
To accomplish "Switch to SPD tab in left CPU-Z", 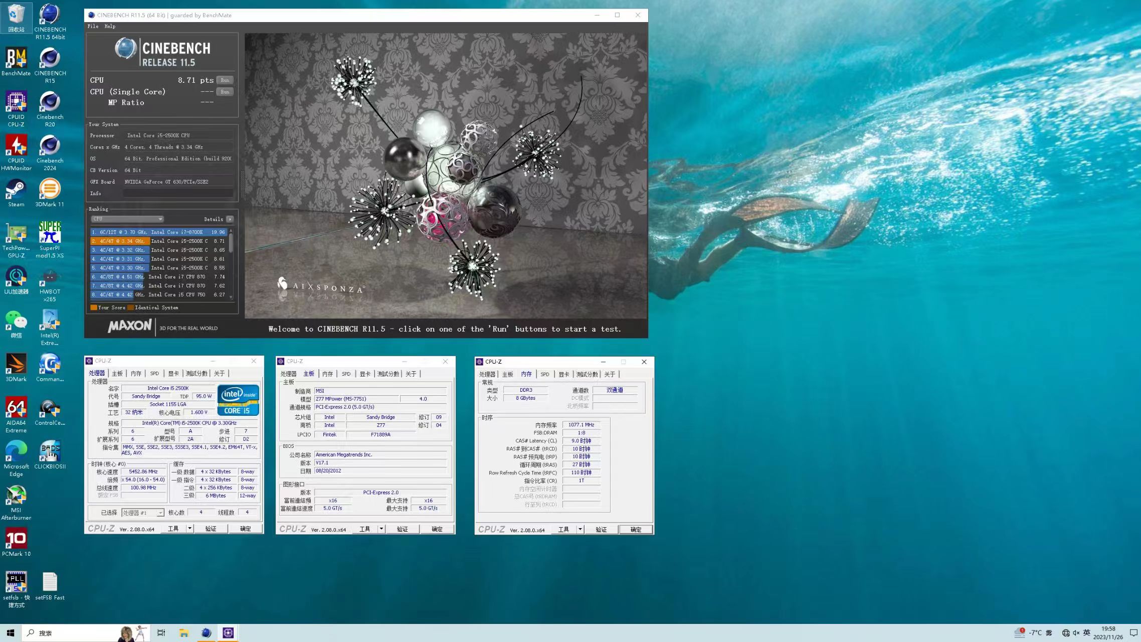I will [154, 374].
